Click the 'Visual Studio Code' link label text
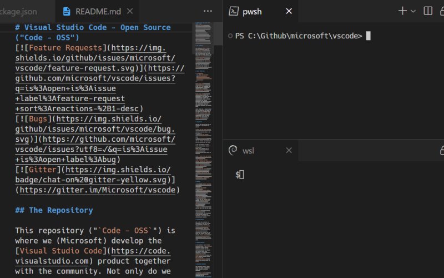 click(x=61, y=251)
